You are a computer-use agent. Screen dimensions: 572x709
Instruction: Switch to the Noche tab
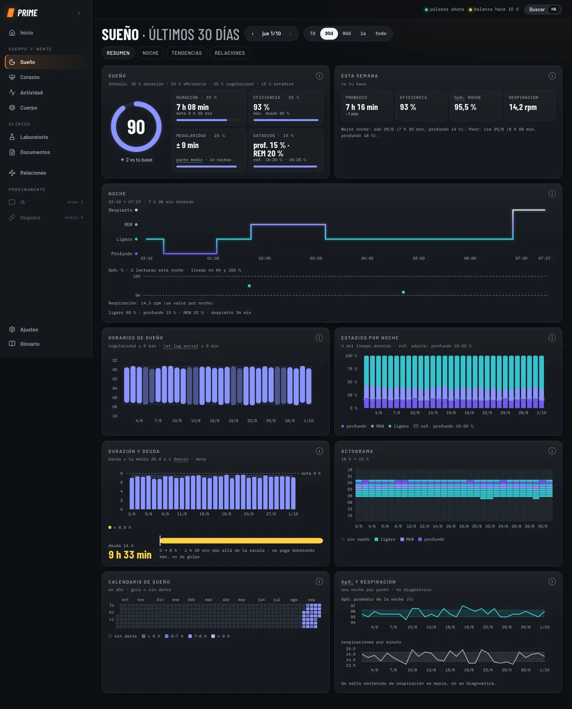click(x=151, y=53)
